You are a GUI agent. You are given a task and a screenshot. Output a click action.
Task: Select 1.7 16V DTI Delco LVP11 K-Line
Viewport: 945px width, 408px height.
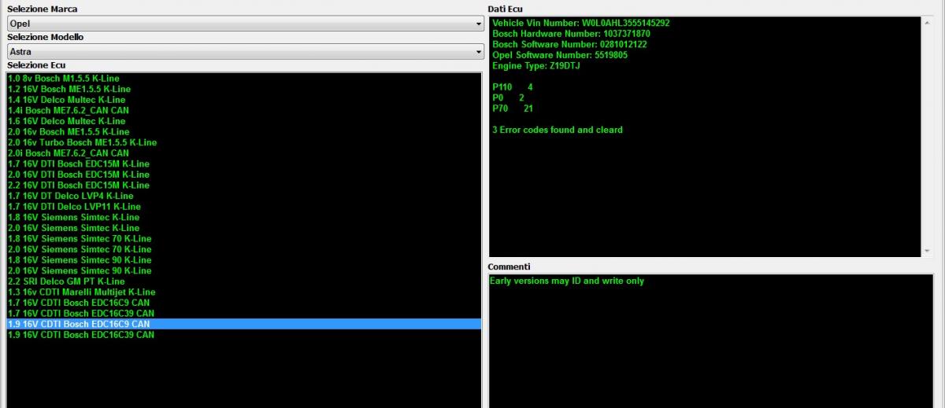coord(244,207)
